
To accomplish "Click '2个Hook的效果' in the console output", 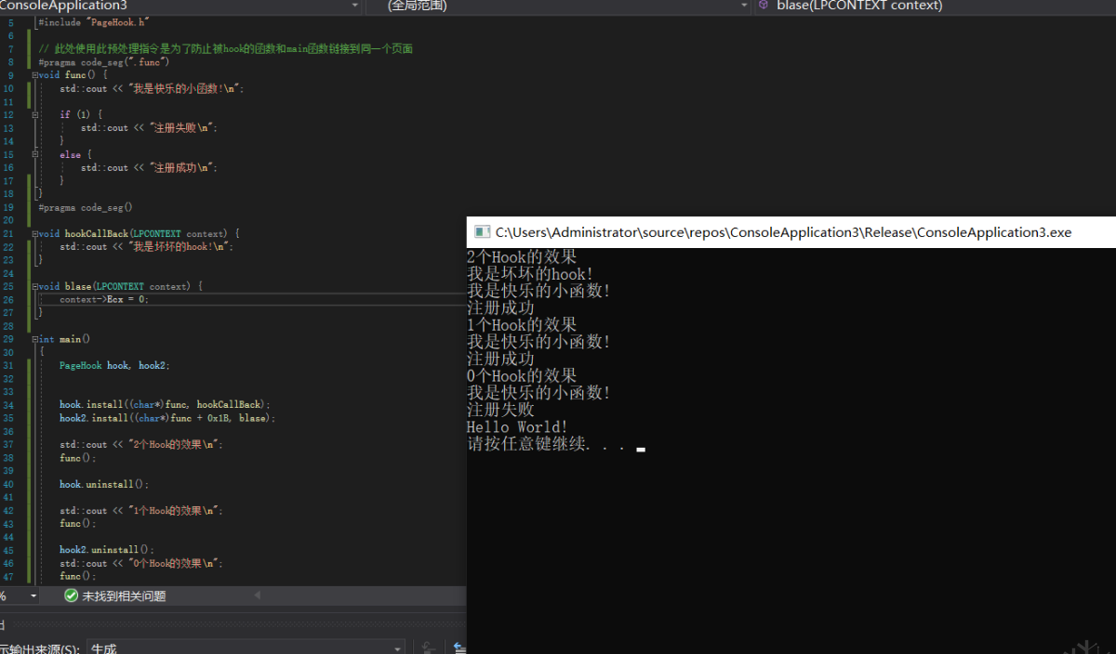I will (x=522, y=257).
